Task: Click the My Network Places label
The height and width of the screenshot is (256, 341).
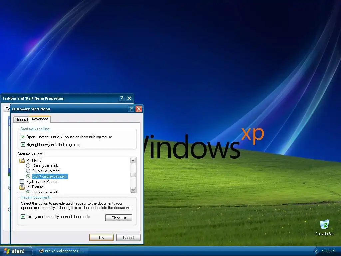Action: click(x=42, y=182)
